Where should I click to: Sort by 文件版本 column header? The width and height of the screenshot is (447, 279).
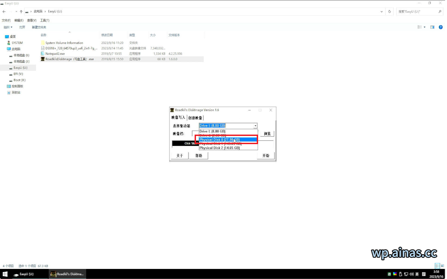[x=186, y=35]
